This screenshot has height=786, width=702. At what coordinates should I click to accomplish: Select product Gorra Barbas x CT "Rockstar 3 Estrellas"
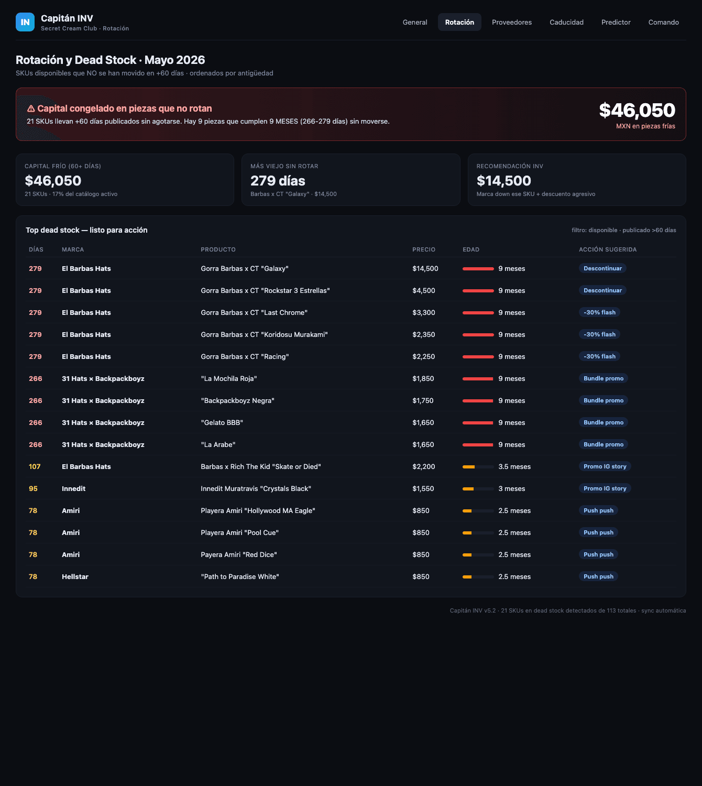pyautogui.click(x=265, y=290)
